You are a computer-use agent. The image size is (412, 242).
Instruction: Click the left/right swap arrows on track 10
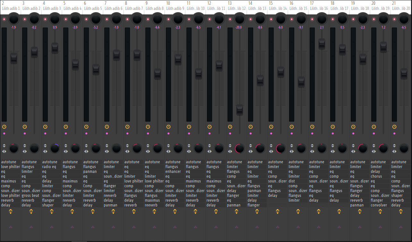(168, 151)
